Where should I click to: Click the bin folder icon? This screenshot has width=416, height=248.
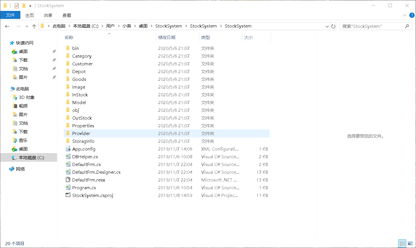(68, 48)
